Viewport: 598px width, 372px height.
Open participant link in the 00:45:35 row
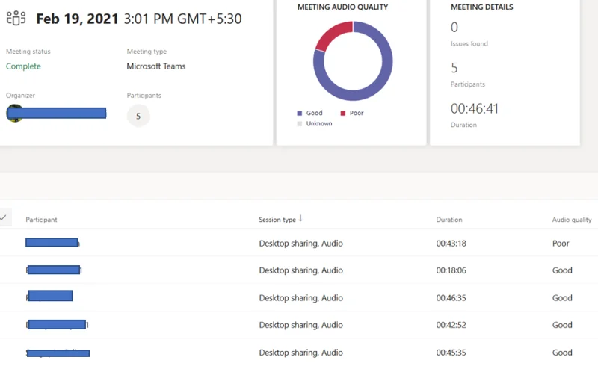point(58,353)
